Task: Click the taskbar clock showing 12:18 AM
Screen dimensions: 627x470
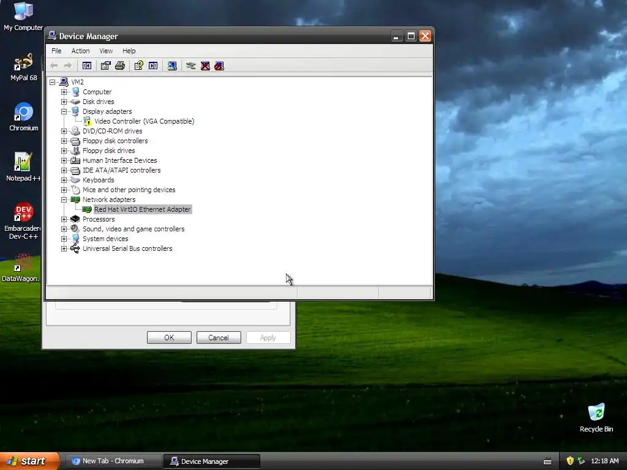Action: click(x=604, y=461)
